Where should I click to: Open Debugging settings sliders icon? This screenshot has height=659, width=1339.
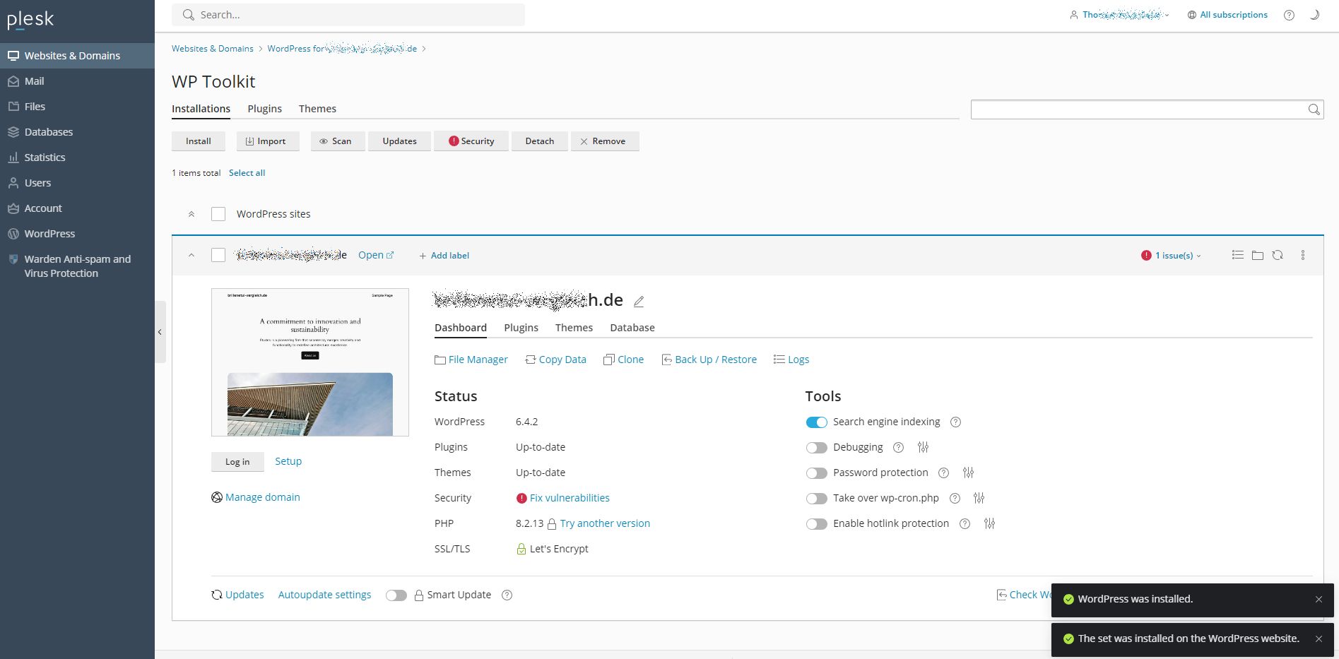click(x=923, y=447)
